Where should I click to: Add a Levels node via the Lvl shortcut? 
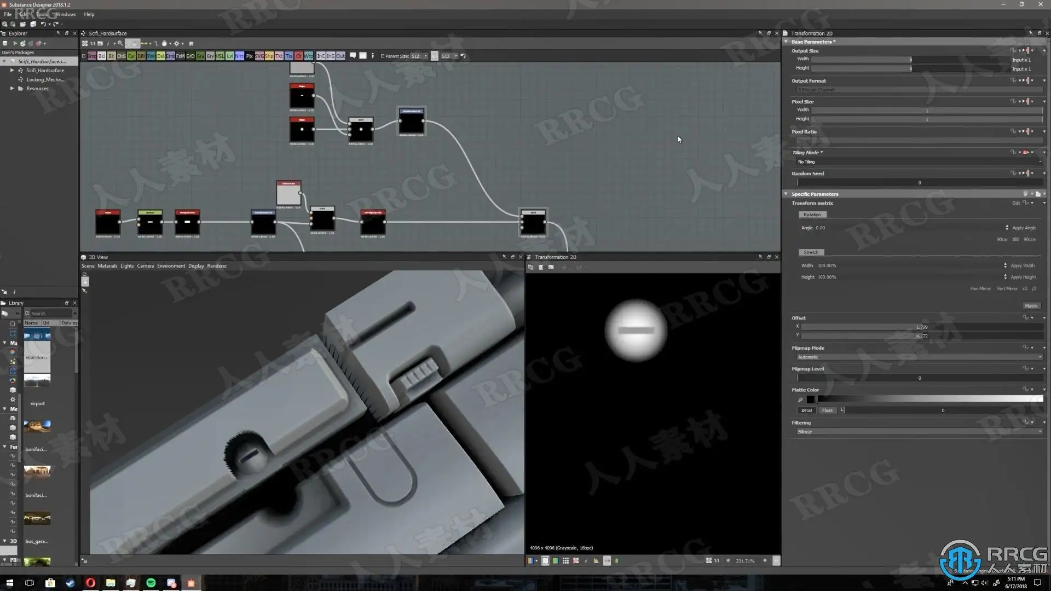[x=230, y=56]
